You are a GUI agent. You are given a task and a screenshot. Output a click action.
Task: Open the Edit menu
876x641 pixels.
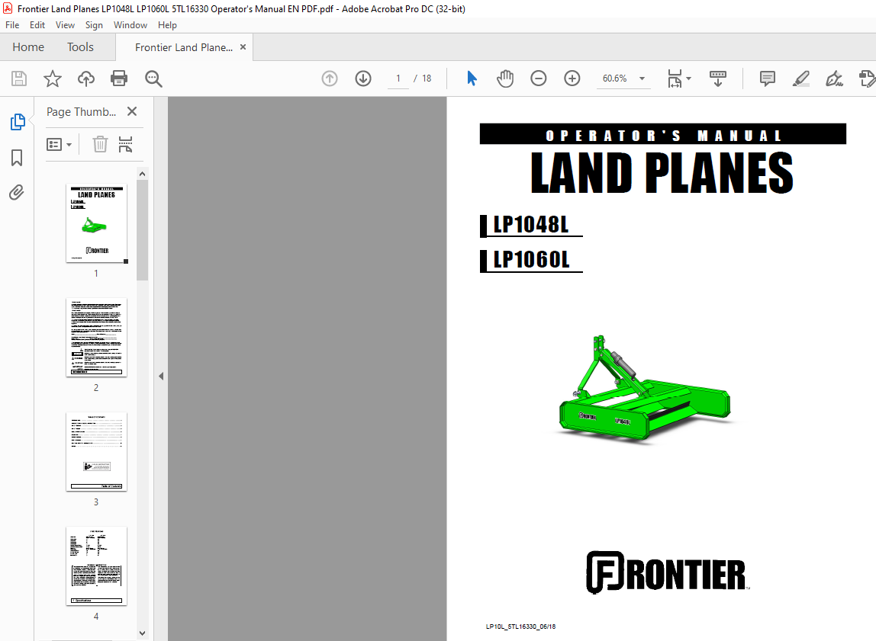click(x=37, y=25)
